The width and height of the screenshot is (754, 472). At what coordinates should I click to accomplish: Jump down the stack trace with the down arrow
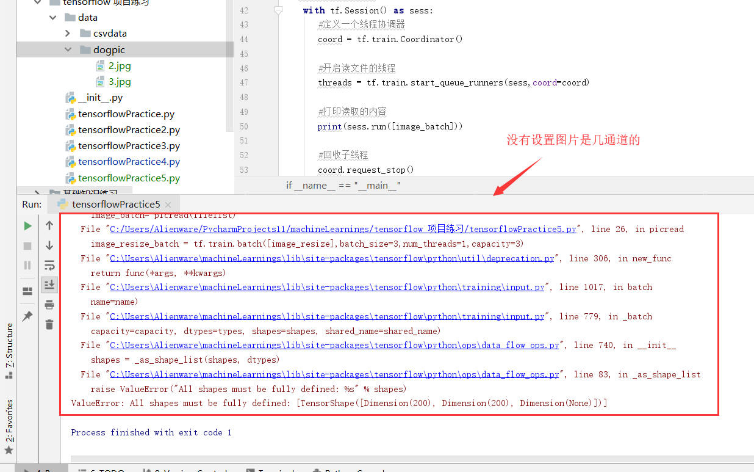click(49, 245)
